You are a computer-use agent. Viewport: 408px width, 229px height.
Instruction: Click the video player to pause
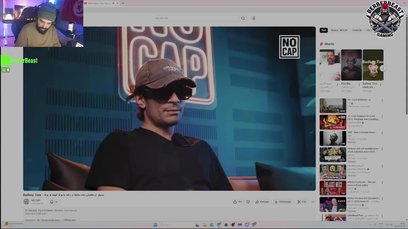(x=169, y=108)
